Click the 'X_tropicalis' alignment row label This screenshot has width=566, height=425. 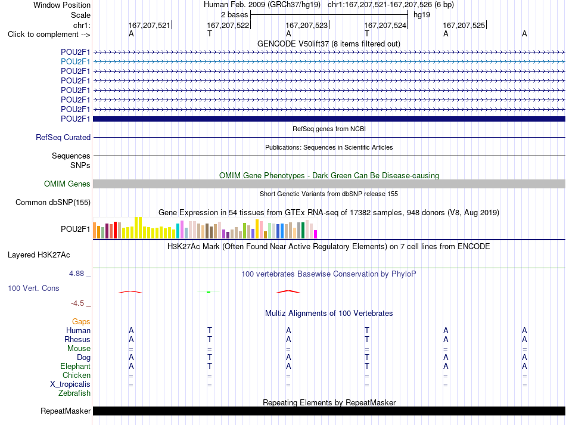click(x=70, y=384)
